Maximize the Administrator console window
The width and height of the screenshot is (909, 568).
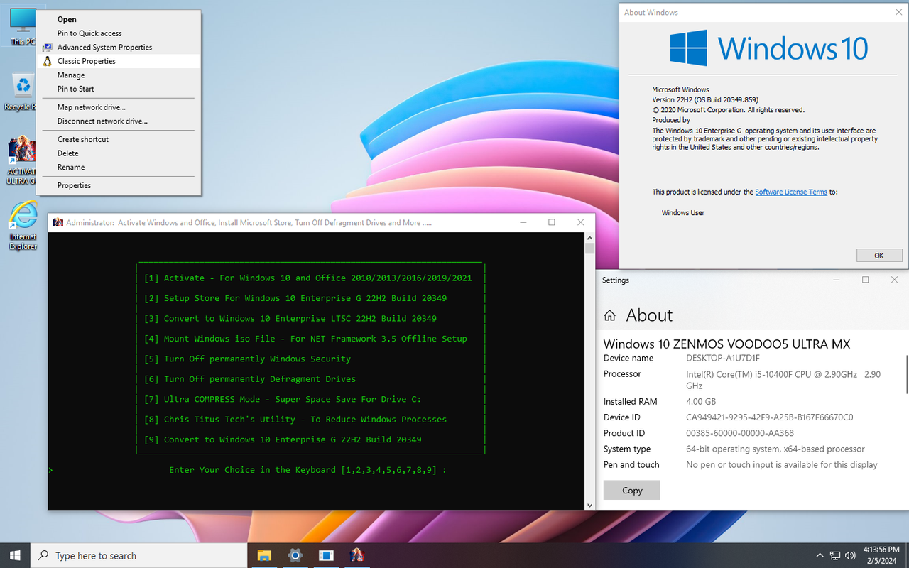pos(552,222)
